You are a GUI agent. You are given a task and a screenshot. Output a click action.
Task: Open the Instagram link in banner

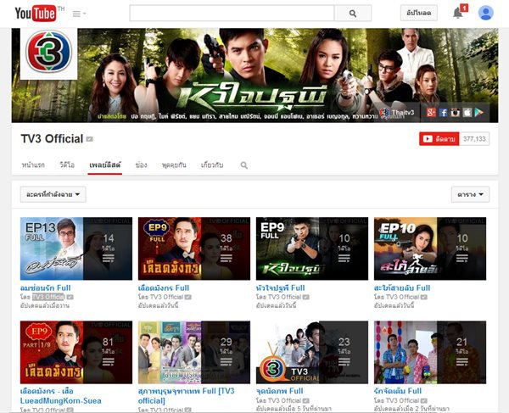pos(455,112)
